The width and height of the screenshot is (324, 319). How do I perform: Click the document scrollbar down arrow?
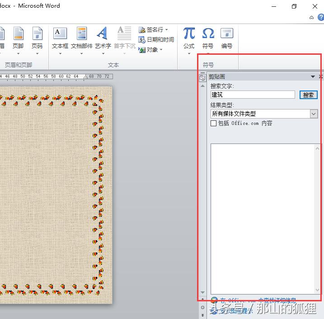(x=202, y=293)
